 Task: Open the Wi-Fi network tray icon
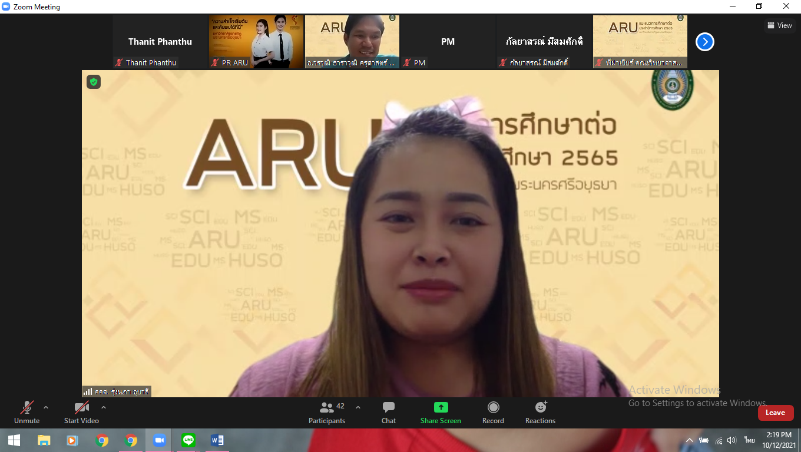719,440
